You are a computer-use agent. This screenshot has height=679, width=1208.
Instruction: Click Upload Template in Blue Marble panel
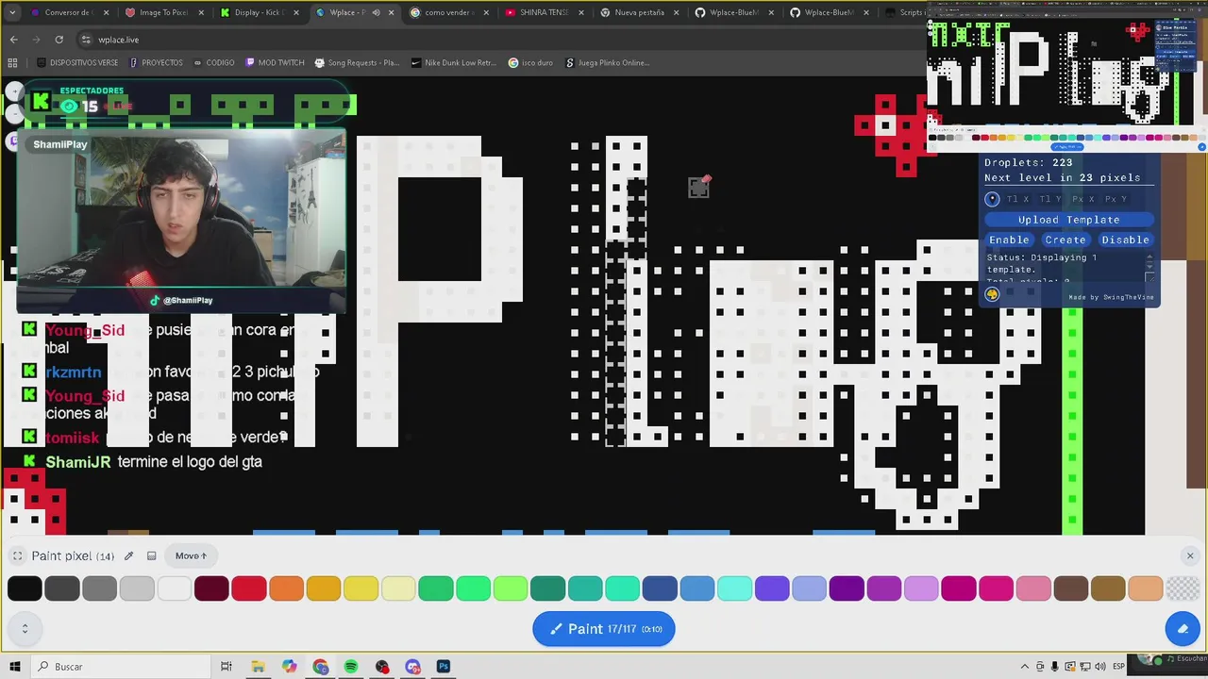1068,220
